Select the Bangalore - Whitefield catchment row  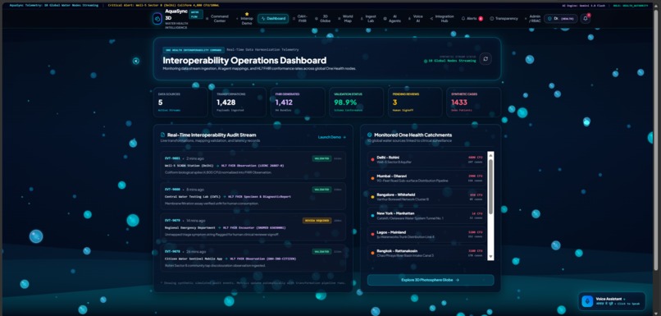click(427, 197)
